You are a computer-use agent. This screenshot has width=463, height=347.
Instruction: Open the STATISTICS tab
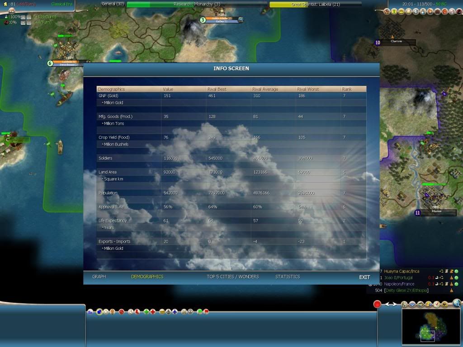[x=288, y=277]
